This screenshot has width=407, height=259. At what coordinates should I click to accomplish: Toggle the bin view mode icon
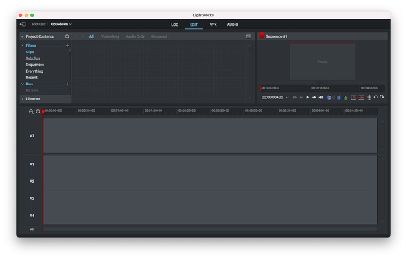tap(249, 36)
